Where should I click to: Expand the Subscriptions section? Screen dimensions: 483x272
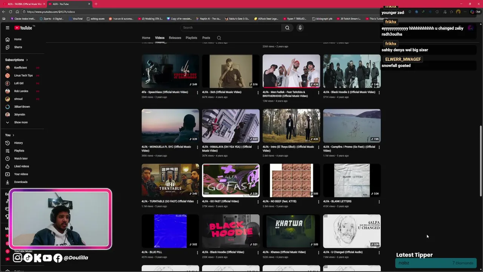[17, 60]
